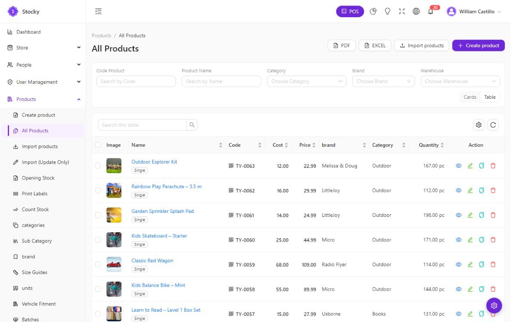Screen dimensions: 516x322
Task: View Outdoor Explorer Kit with eye icon
Action: tap(458, 166)
